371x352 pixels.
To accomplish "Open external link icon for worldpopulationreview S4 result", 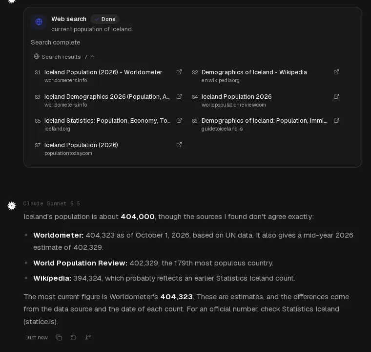I will (336, 96).
